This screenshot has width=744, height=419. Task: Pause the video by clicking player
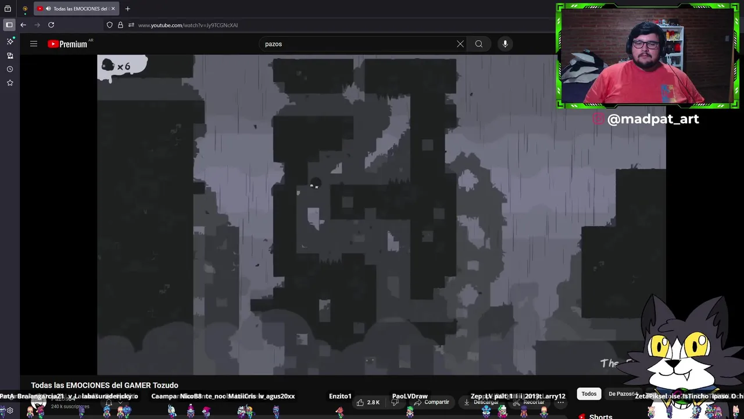[x=381, y=215]
